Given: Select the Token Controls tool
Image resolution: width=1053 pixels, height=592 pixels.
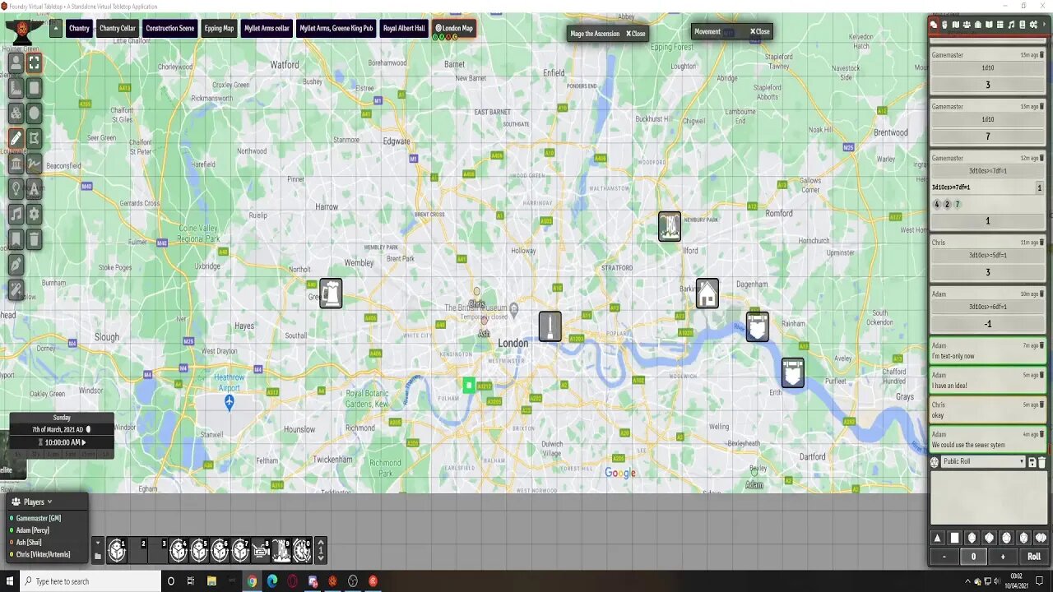Looking at the screenshot, I should (16, 62).
